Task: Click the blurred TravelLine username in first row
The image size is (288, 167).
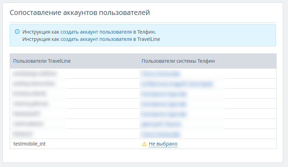Action: tap(35, 73)
